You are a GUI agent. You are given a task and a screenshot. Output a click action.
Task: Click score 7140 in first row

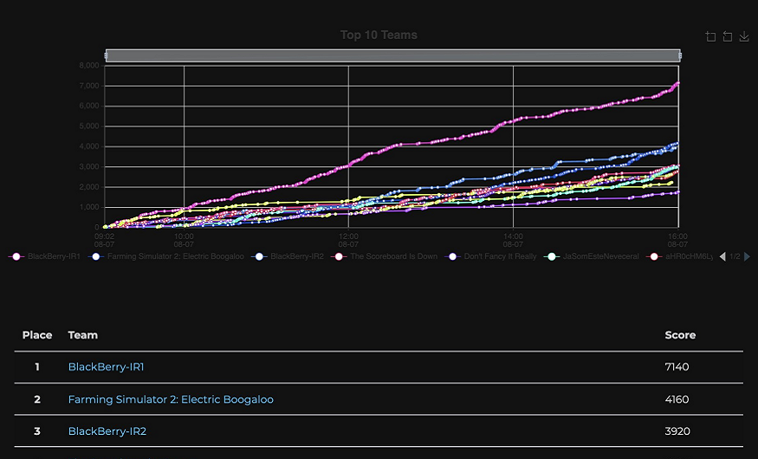point(677,367)
